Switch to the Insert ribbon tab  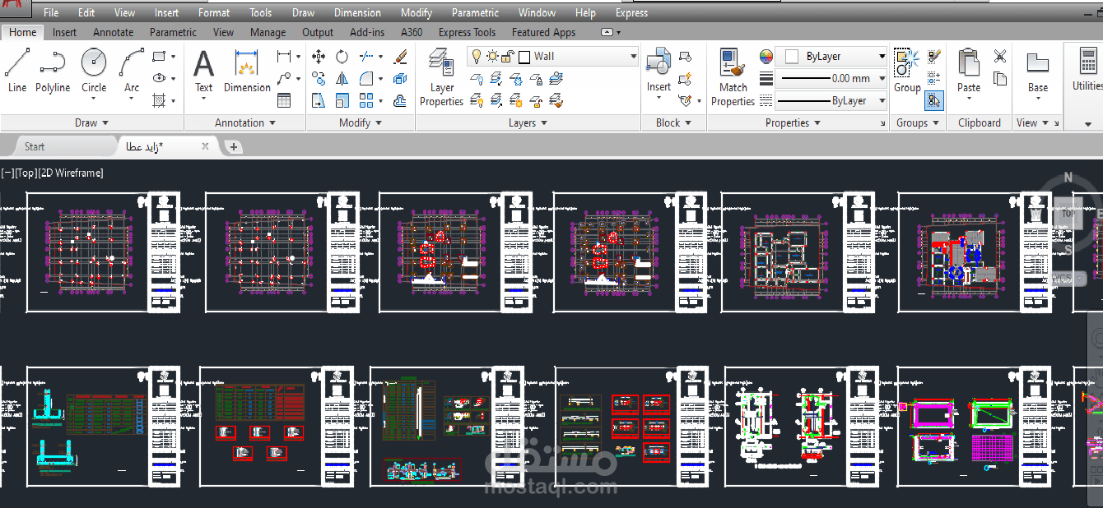64,32
